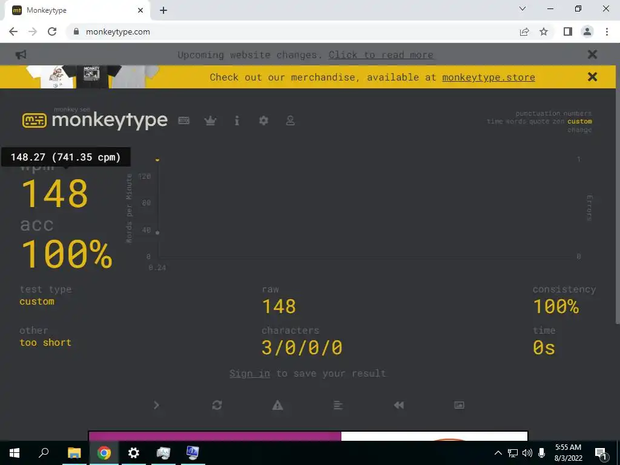Screen dimensions: 620x465
Task: Open the account profile icon in Monkeytype header
Action: [x=290, y=120]
